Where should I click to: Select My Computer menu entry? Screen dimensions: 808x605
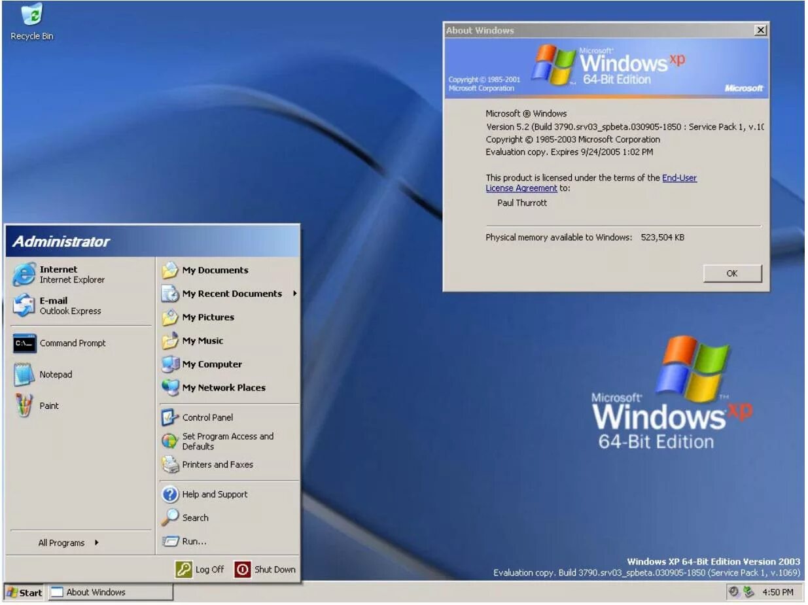(228, 364)
